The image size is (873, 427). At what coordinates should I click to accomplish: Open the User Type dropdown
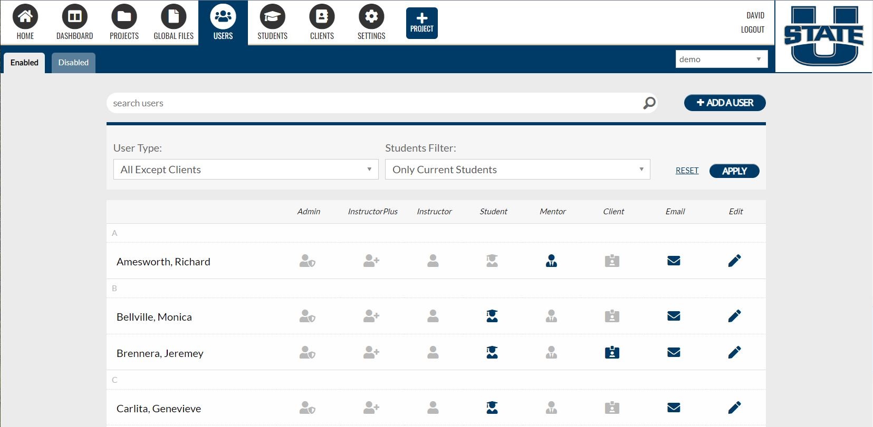[246, 170]
